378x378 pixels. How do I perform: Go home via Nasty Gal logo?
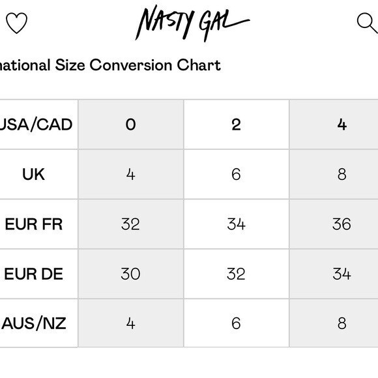click(x=192, y=23)
